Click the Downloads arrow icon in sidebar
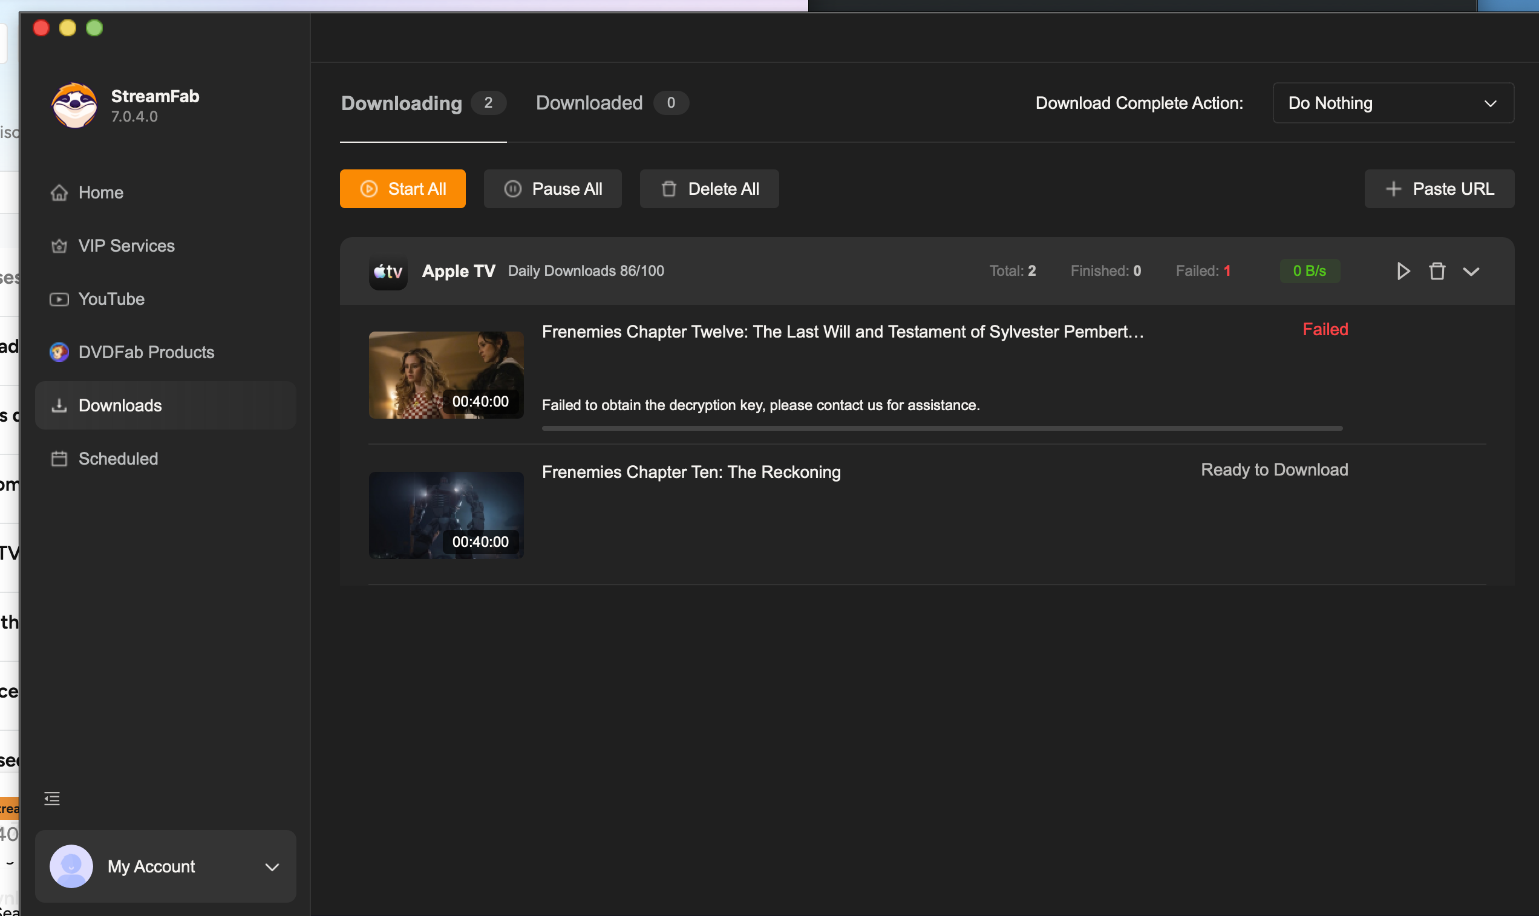 point(59,405)
